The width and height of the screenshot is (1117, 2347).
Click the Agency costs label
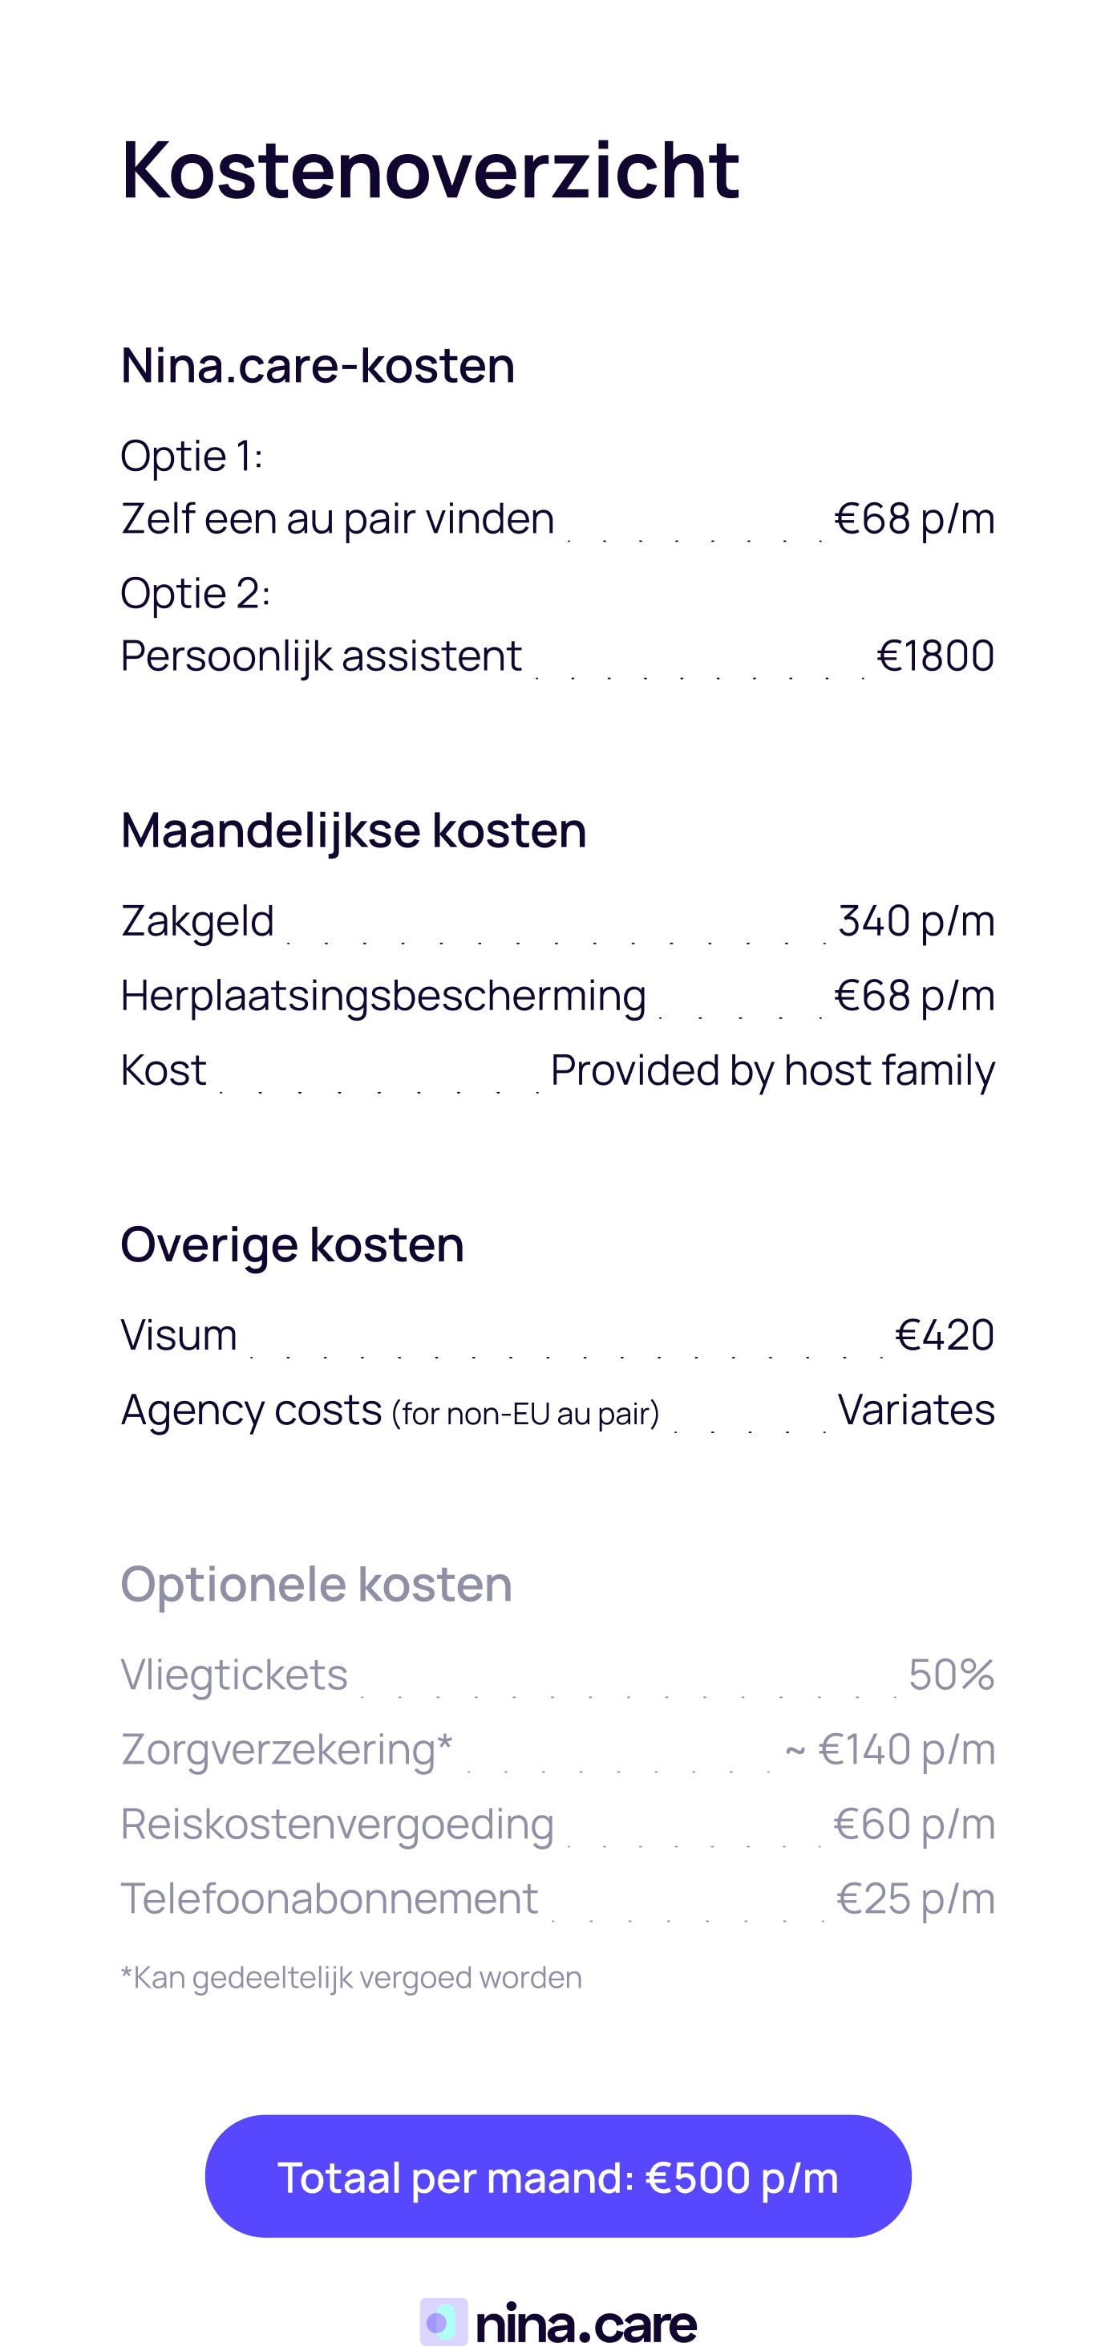(252, 1411)
